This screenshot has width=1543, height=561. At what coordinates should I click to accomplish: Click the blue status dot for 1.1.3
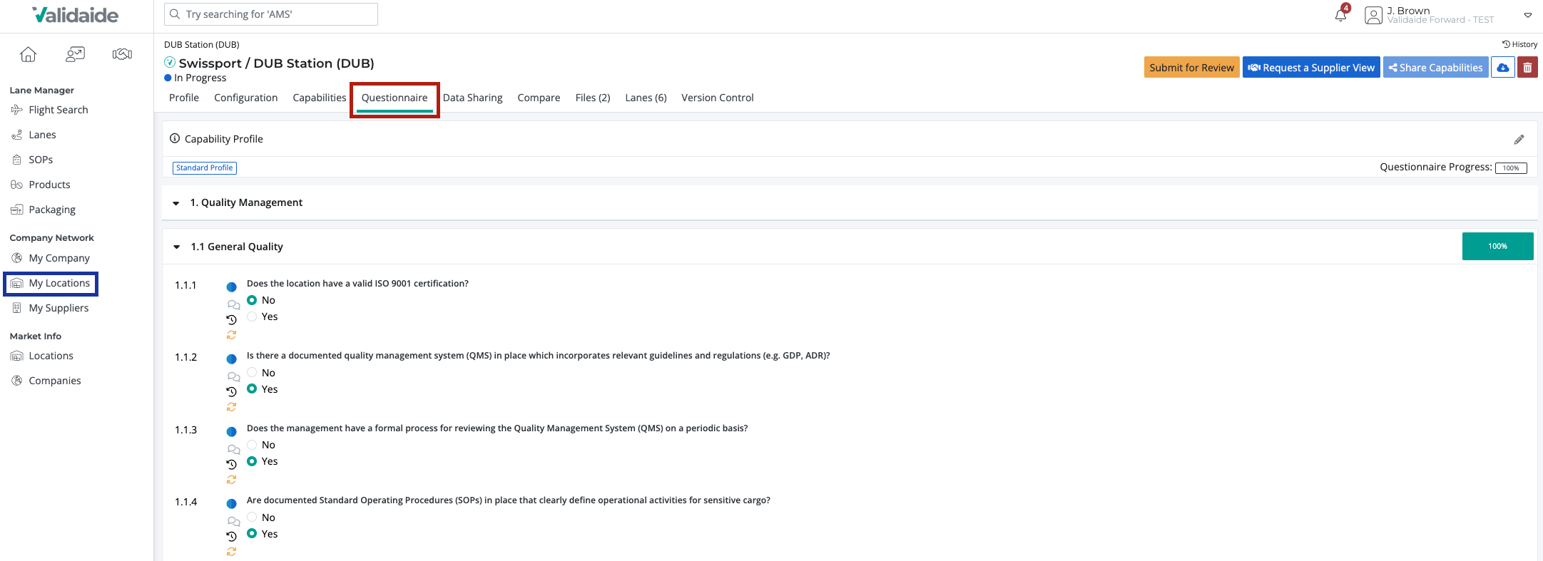(x=231, y=432)
